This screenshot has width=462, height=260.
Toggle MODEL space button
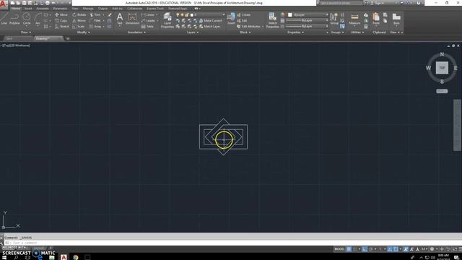tap(339, 249)
